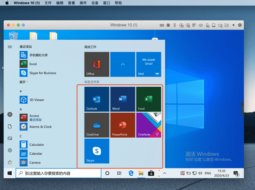The height and width of the screenshot is (190, 255).
Task: Click the sound icon in VM titlebar
Action: [201, 25]
